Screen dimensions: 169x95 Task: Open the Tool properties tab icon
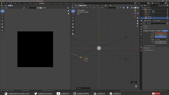141,24
